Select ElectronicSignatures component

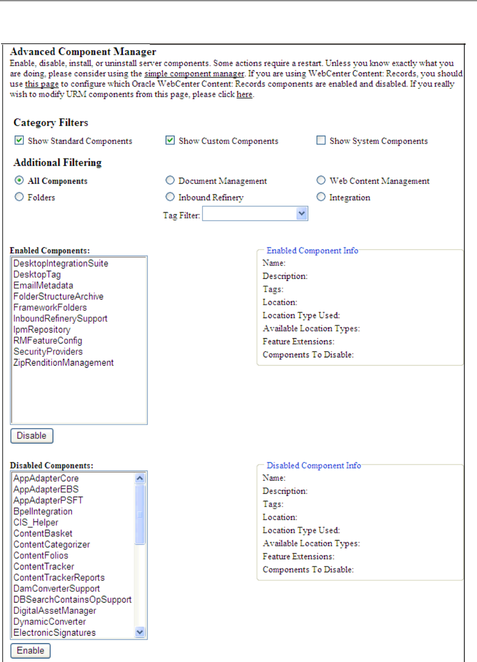click(x=54, y=633)
